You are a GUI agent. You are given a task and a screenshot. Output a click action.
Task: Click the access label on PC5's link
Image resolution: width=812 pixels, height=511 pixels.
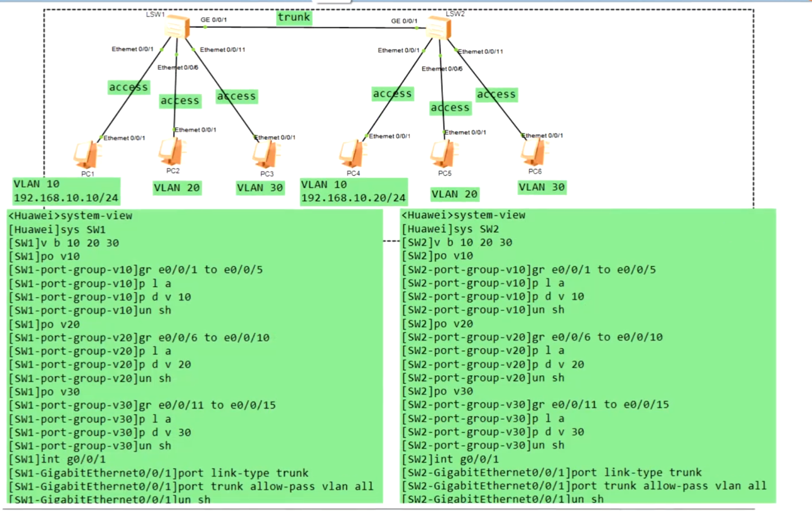click(x=451, y=108)
